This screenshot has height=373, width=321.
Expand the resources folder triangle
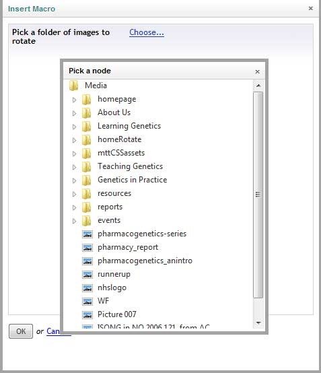[74, 194]
